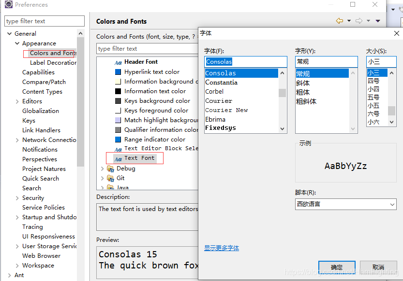Collapse the General tree node
Image resolution: width=403 pixels, height=281 pixels.
coord(10,34)
